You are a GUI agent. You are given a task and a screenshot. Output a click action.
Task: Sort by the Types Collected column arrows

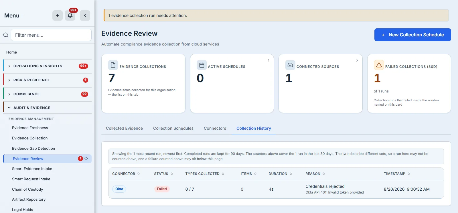click(x=223, y=174)
